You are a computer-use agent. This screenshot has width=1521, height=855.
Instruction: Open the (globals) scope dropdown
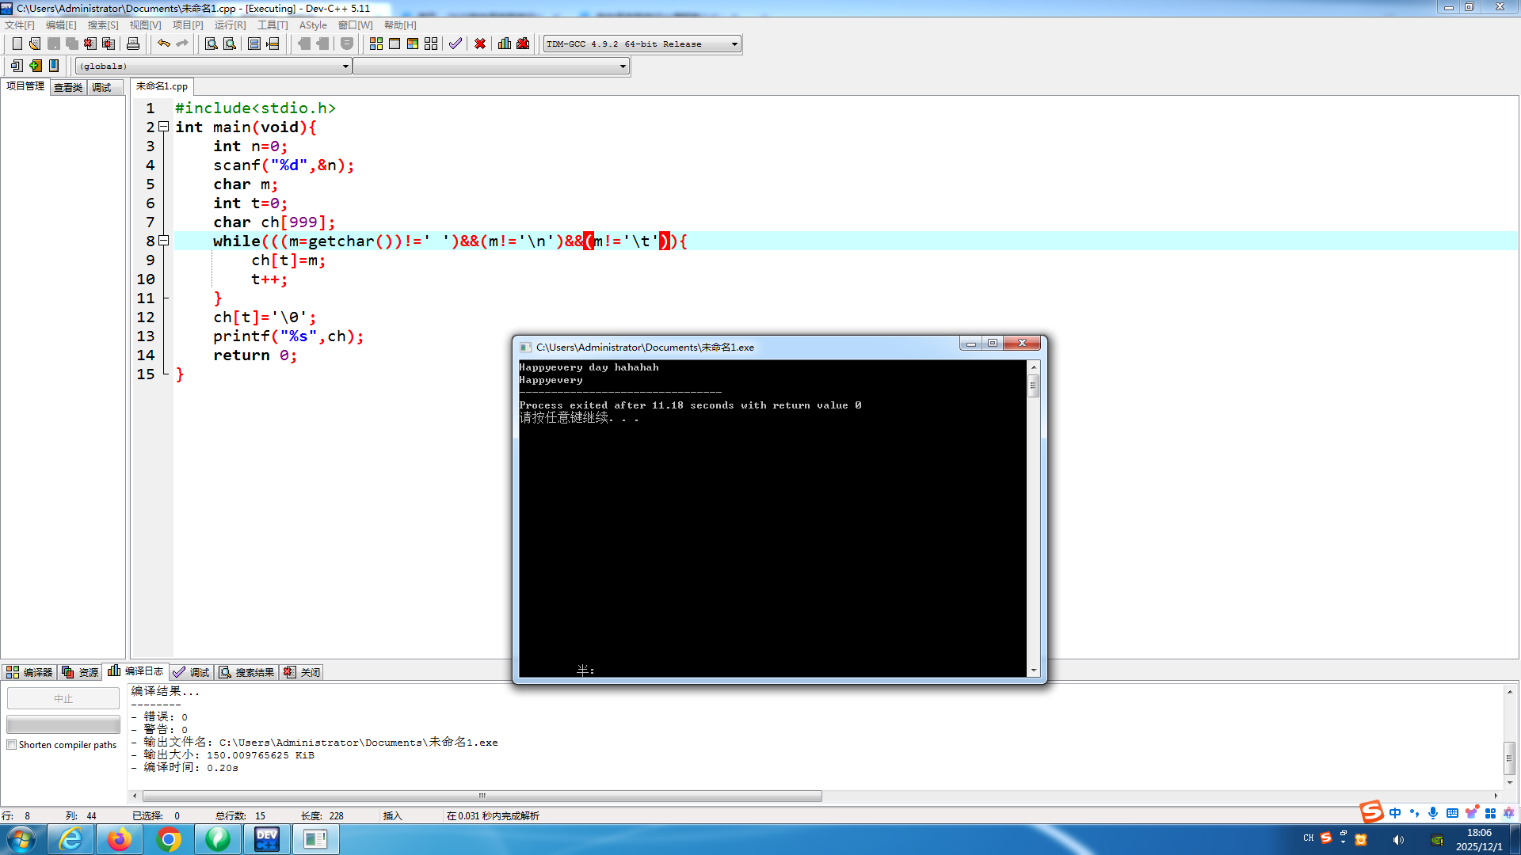click(x=345, y=66)
